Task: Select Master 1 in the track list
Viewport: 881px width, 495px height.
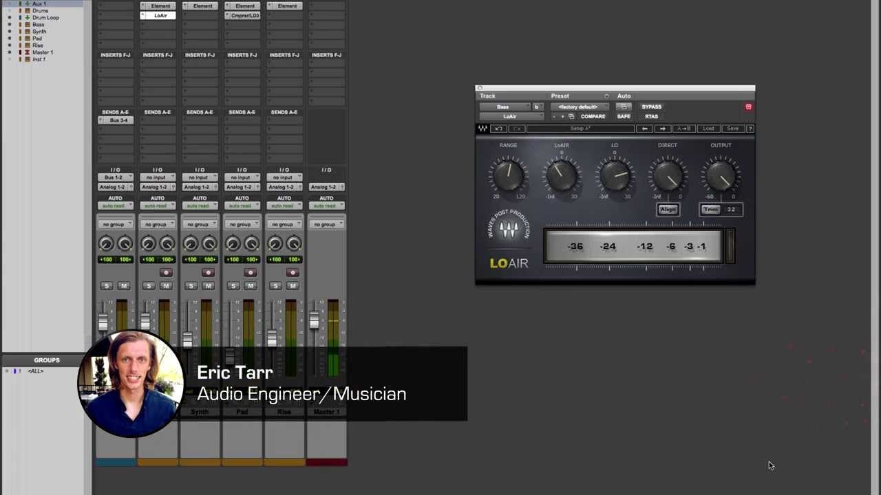Action: tap(43, 52)
